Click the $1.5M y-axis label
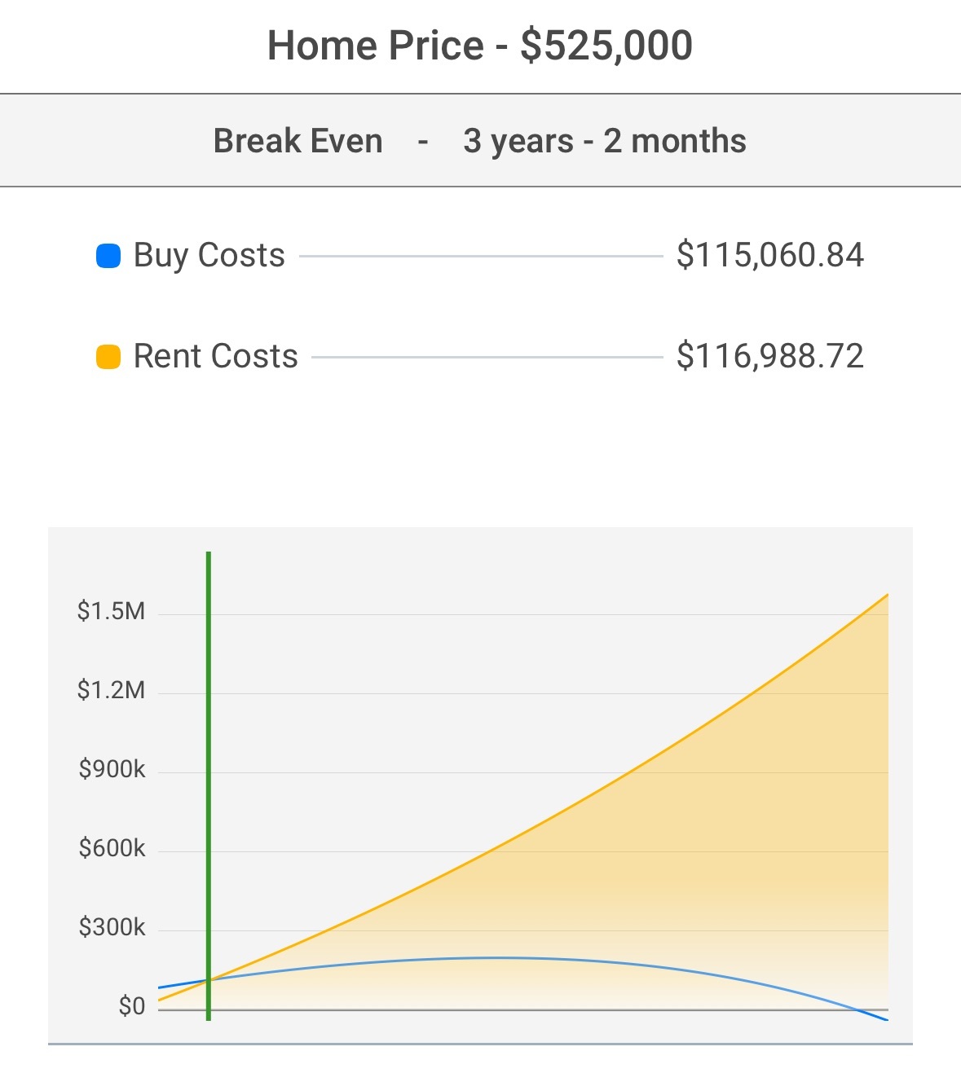 [111, 611]
